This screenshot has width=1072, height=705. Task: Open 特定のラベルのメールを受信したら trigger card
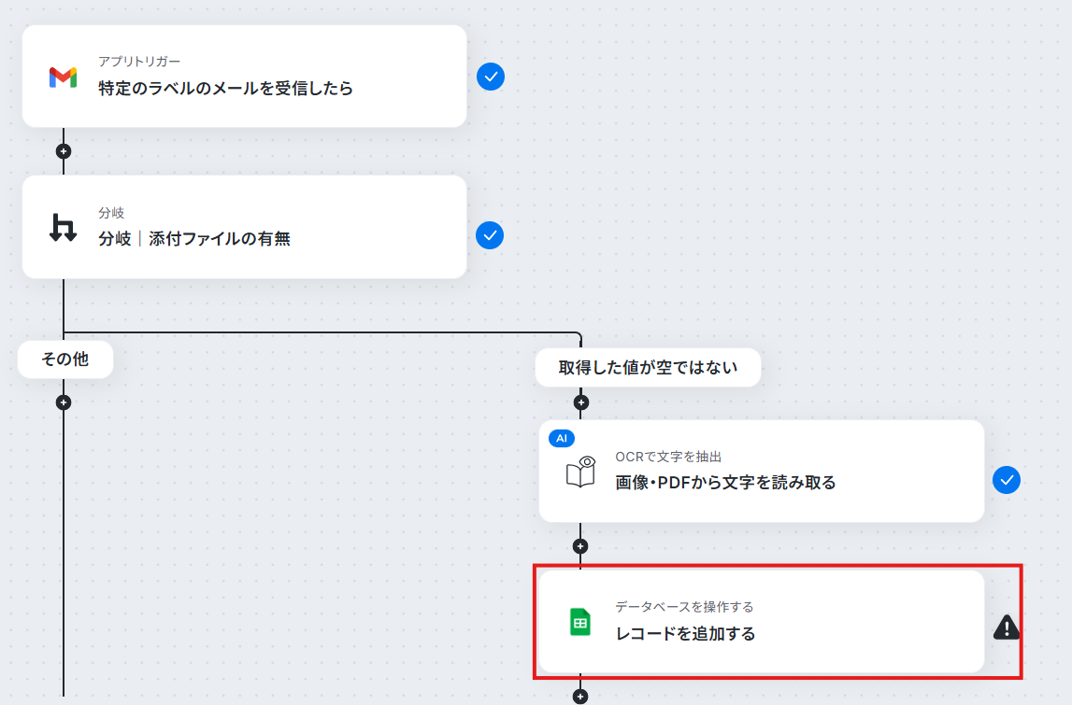point(244,77)
